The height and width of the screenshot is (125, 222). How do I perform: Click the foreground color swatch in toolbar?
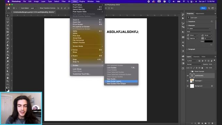point(7,90)
